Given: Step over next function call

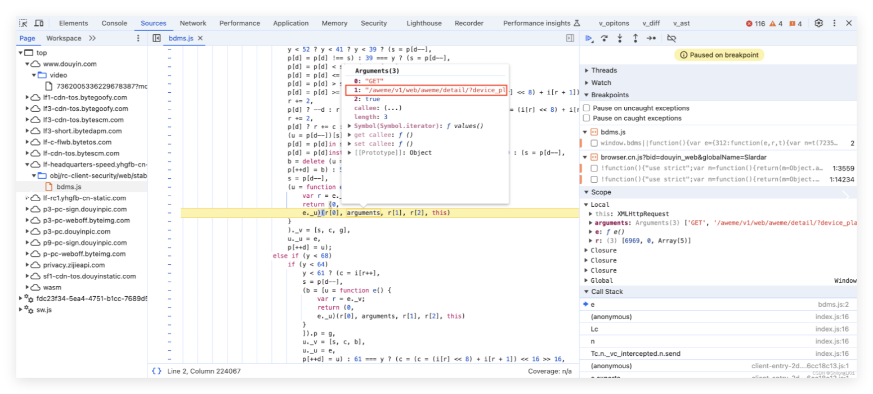Looking at the screenshot, I should 605,38.
